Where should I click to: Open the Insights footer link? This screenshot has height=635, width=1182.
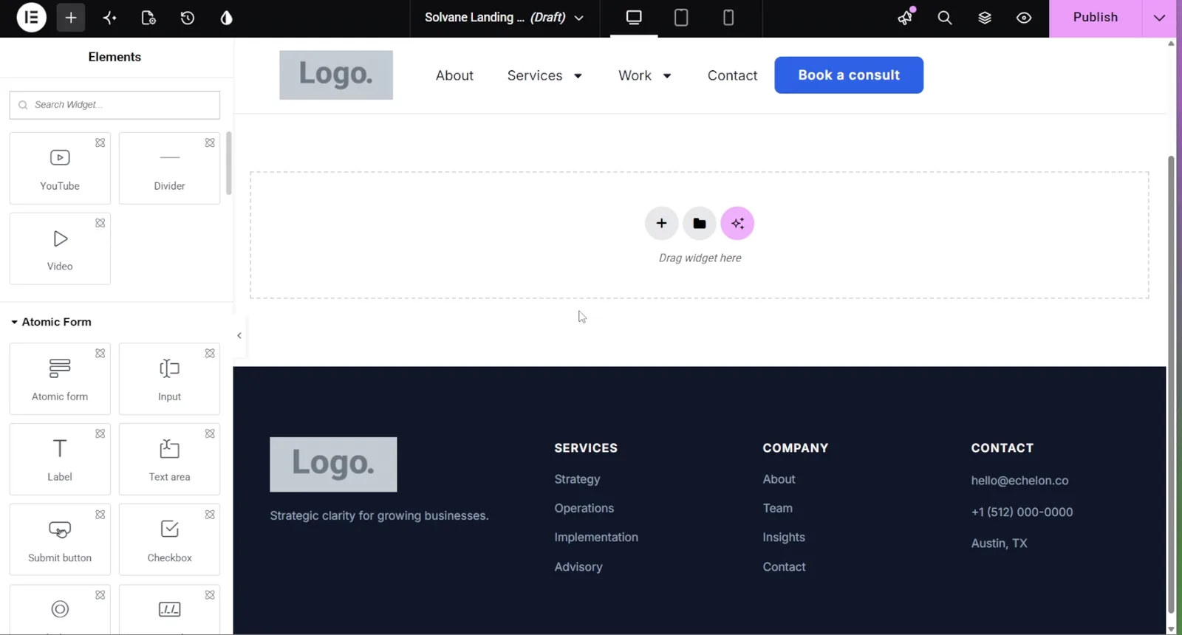pos(784,538)
